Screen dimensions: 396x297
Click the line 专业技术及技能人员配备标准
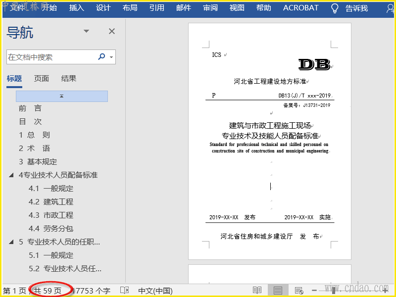270,136
